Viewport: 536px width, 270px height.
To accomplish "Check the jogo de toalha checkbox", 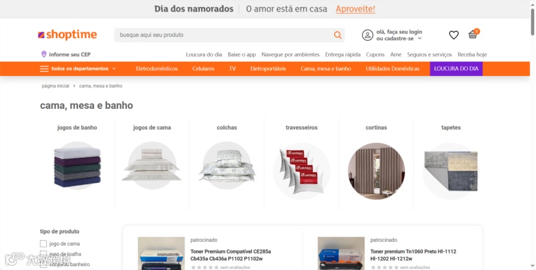I will tap(43, 254).
